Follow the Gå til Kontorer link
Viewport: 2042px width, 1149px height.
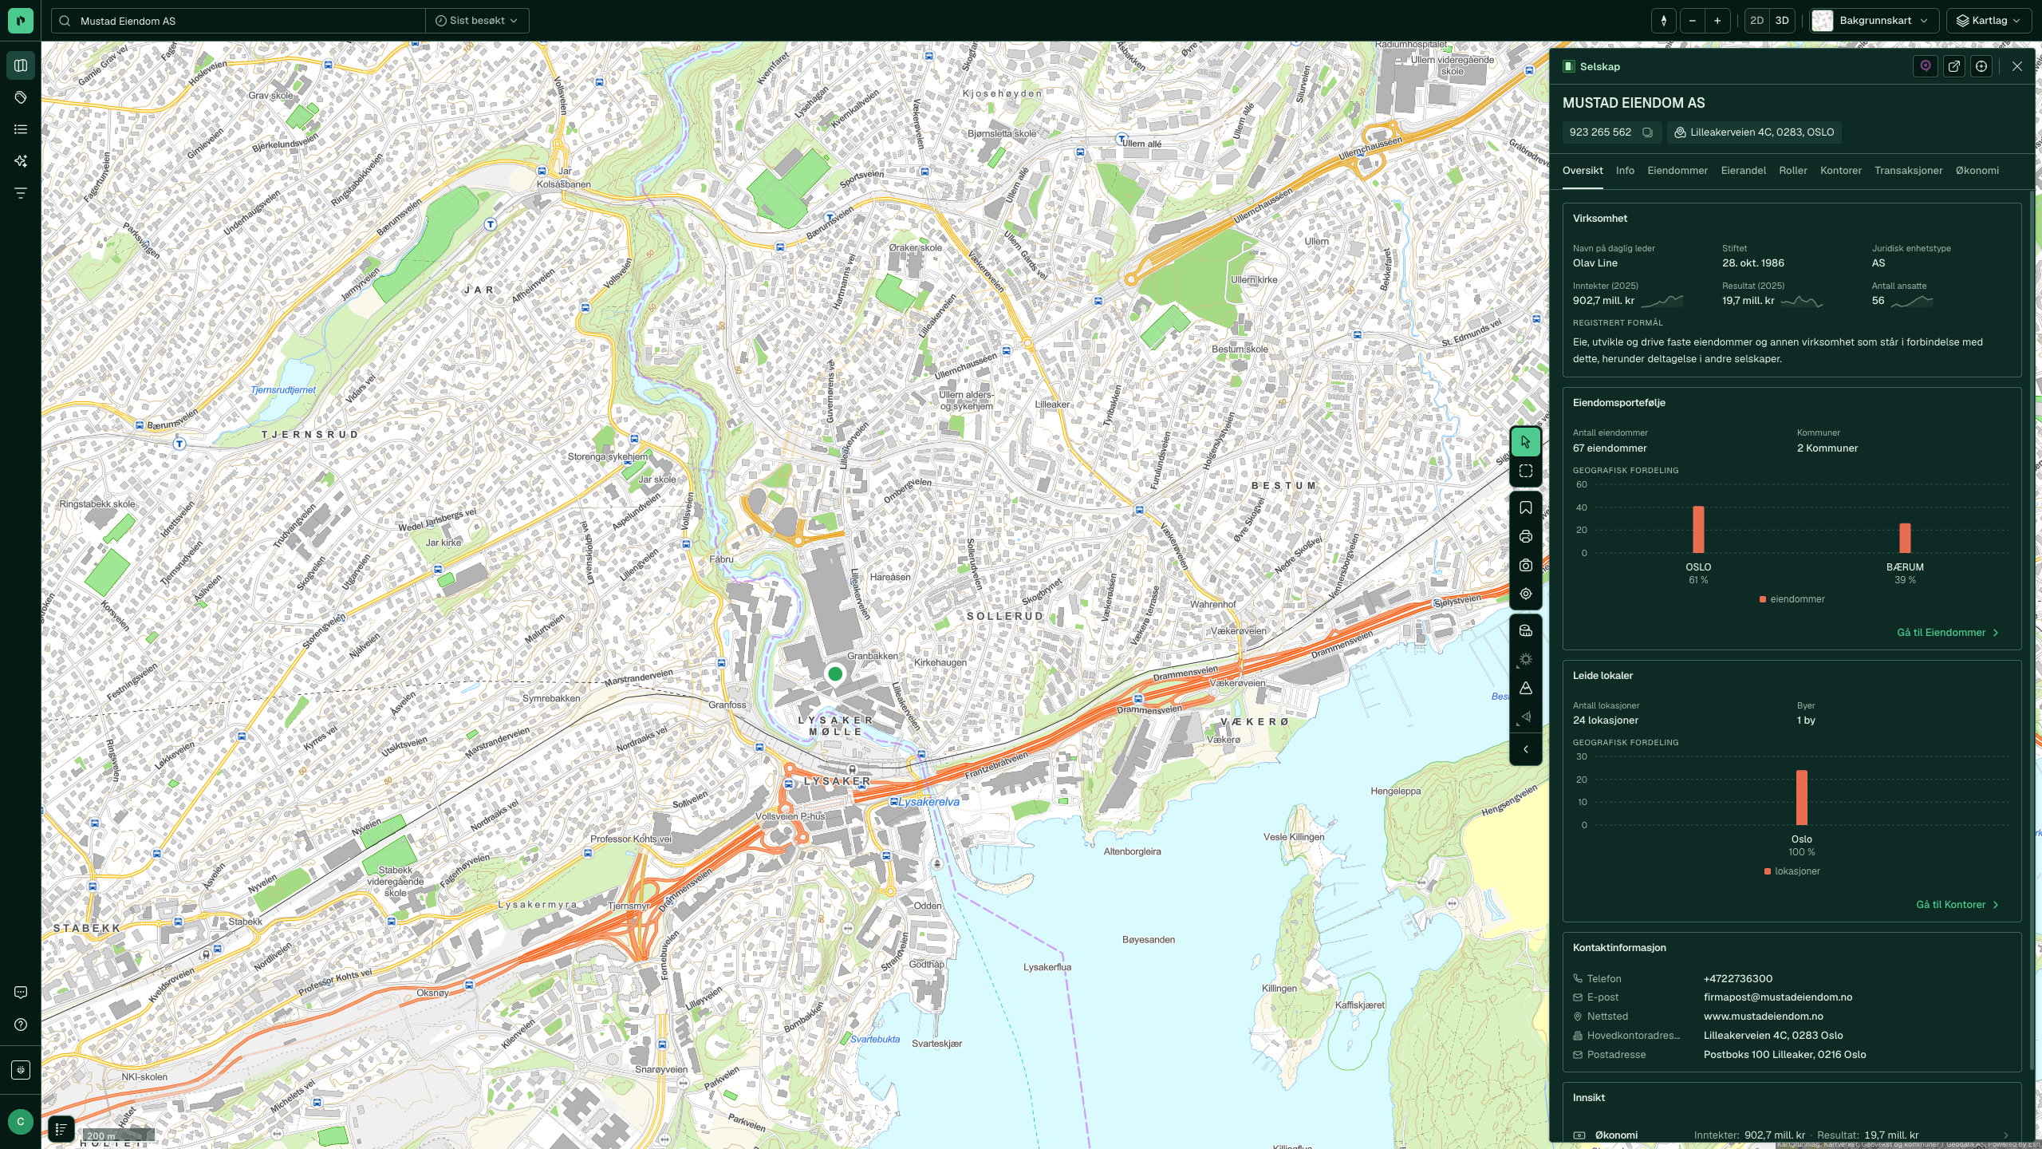click(1957, 905)
